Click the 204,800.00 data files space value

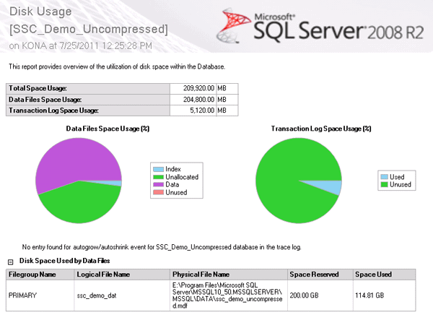[x=198, y=100]
